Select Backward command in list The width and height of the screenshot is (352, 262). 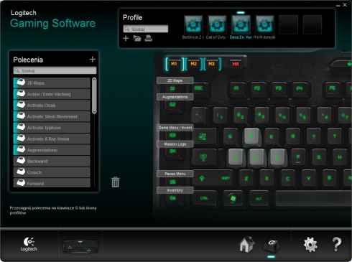tap(52, 161)
